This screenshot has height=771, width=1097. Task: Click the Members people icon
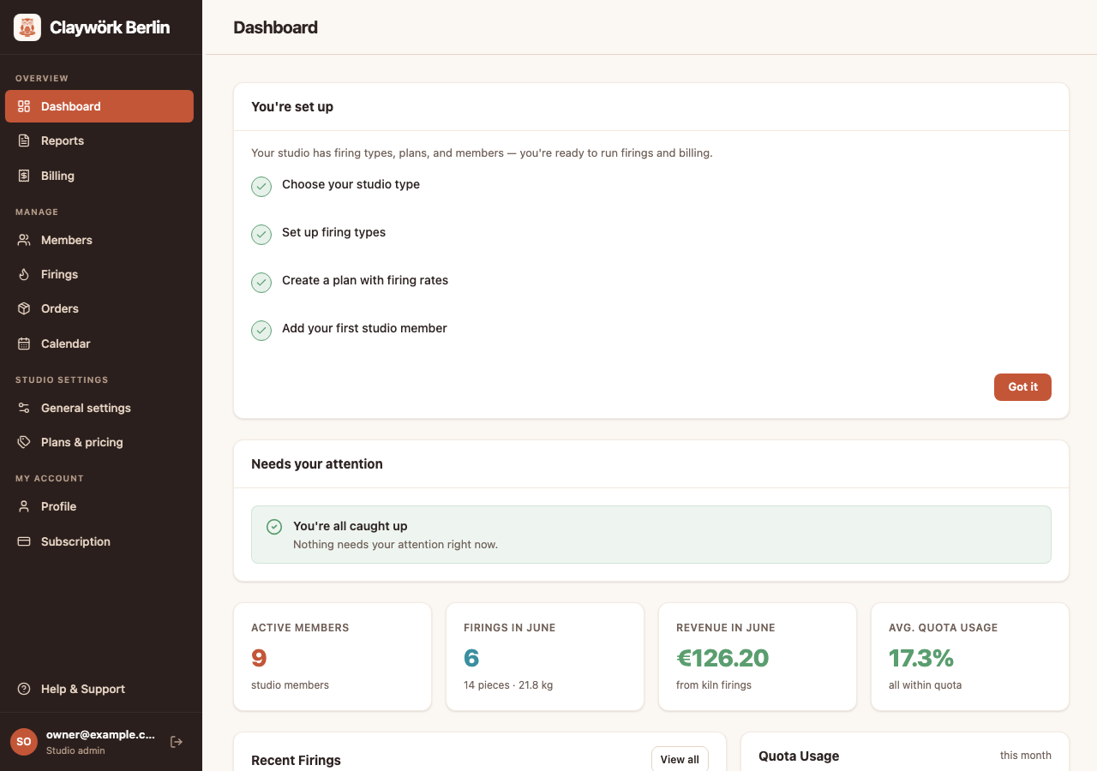pos(24,240)
